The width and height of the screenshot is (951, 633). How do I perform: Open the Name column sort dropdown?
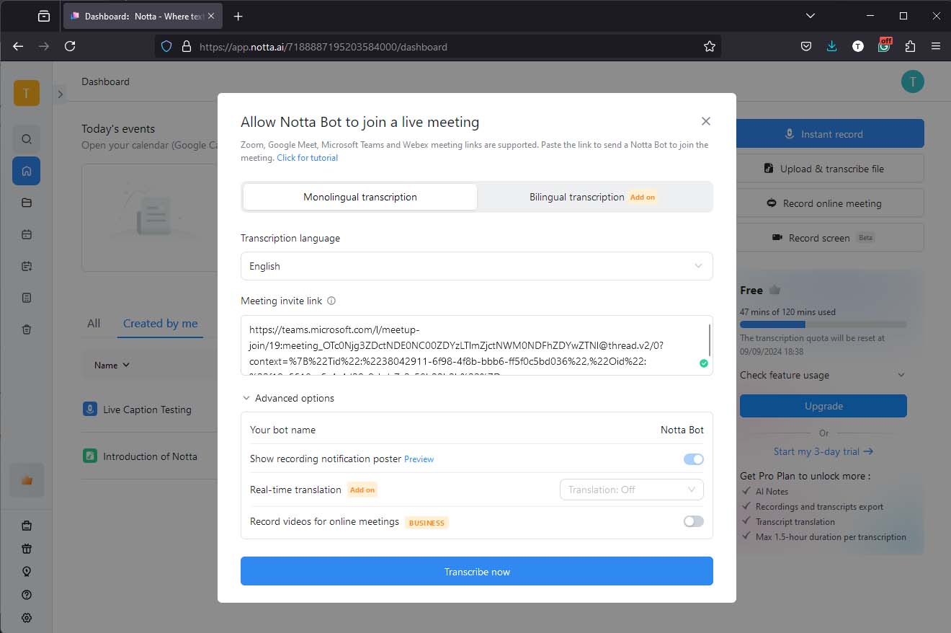[112, 365]
